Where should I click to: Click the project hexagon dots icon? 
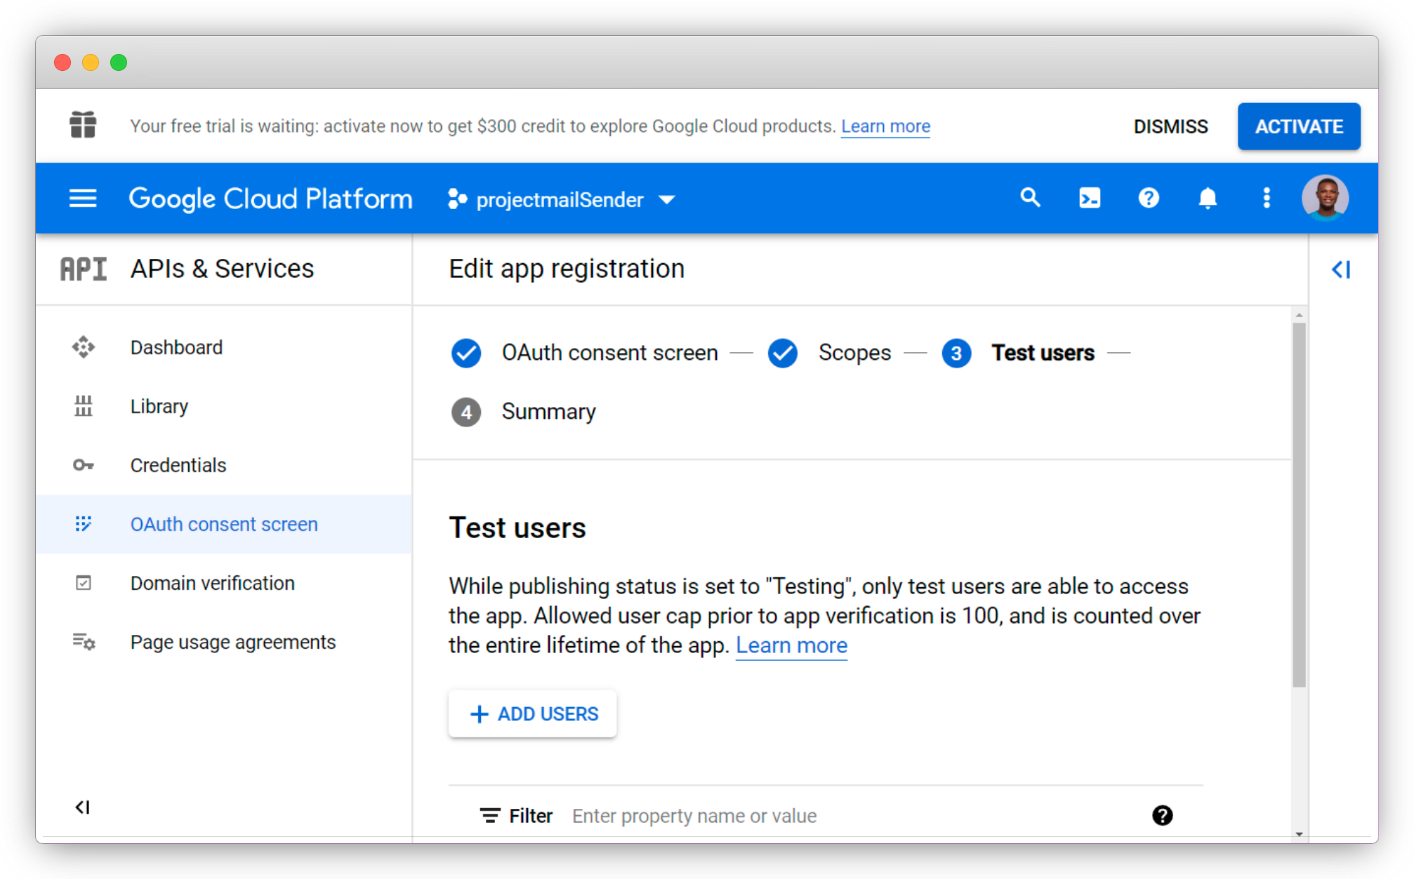pyautogui.click(x=457, y=199)
